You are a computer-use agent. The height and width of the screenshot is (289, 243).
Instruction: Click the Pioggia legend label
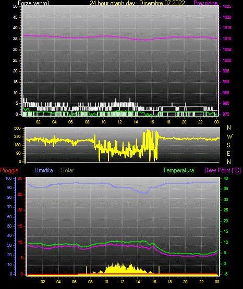[9, 170]
